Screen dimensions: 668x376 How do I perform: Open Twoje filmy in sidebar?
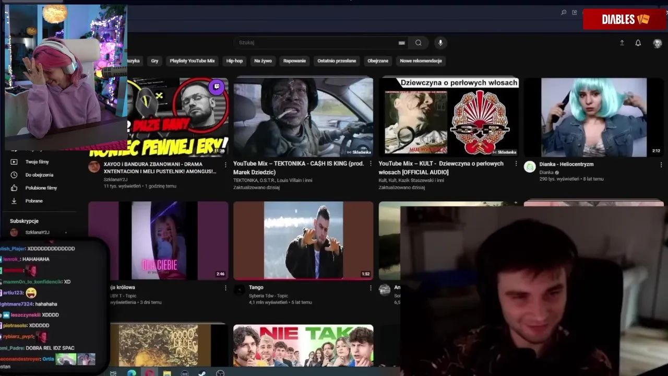click(x=37, y=162)
